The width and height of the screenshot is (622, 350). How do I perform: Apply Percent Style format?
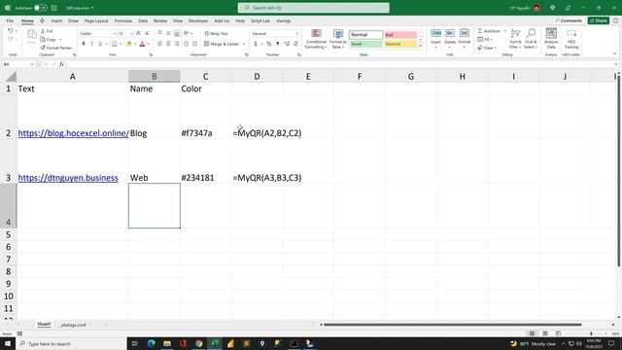pos(269,44)
